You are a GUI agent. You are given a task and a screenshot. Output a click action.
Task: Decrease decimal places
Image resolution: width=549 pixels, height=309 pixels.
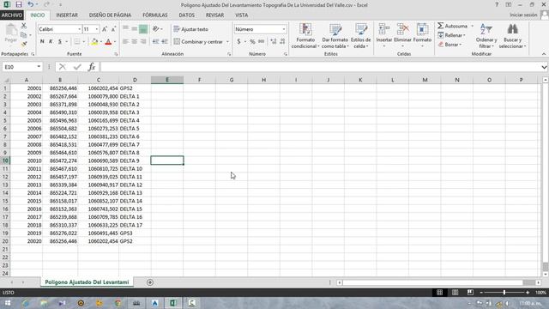click(x=282, y=42)
